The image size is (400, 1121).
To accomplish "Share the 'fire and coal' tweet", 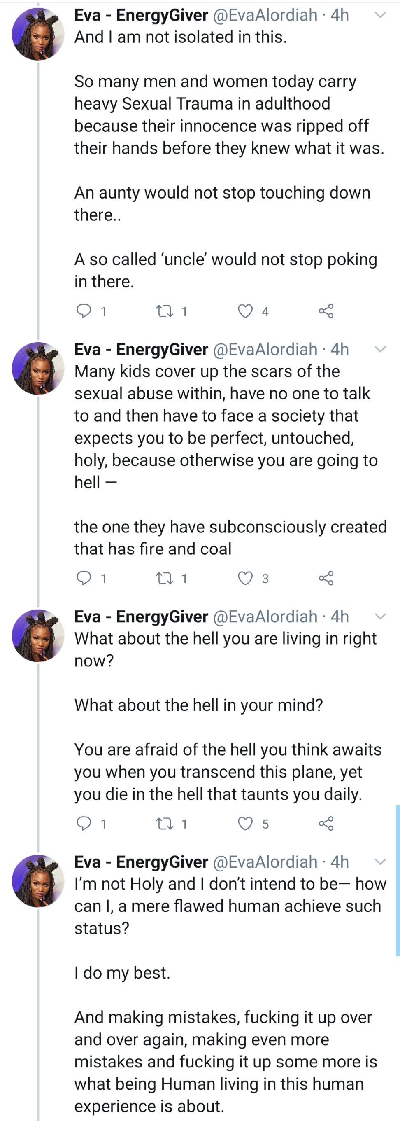I will point(326,578).
